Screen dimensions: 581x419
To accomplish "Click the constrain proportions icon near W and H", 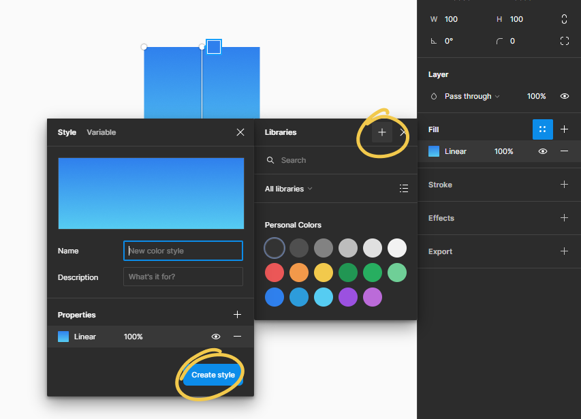I will [x=564, y=19].
